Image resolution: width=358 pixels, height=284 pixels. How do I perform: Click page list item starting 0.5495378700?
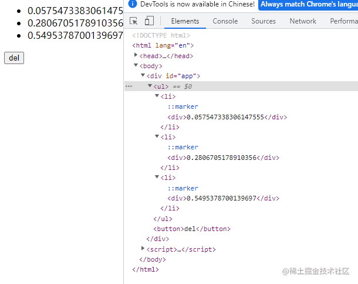click(75, 35)
